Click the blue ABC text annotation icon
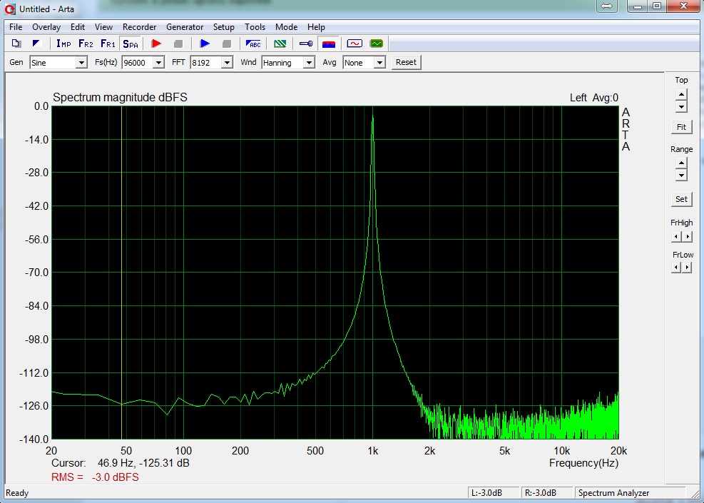704x503 pixels. (253, 44)
